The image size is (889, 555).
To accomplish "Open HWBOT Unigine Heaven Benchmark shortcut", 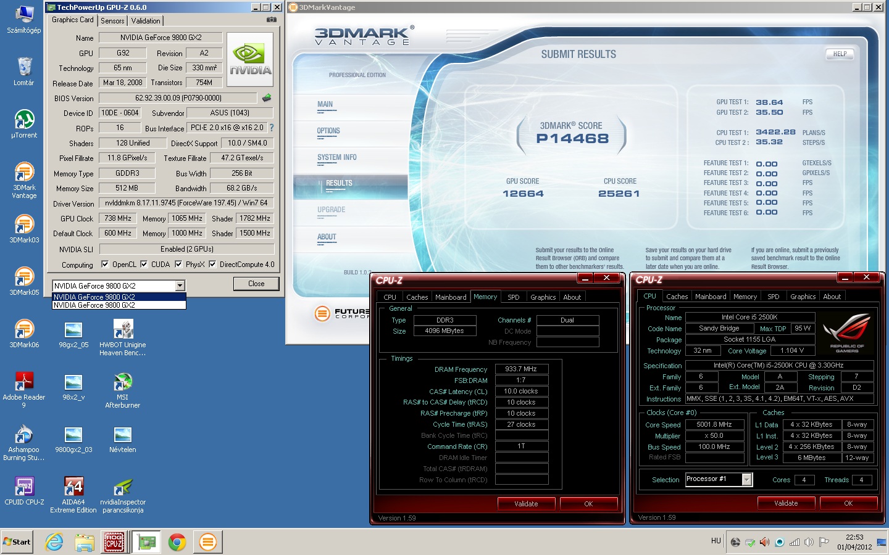I will [123, 337].
